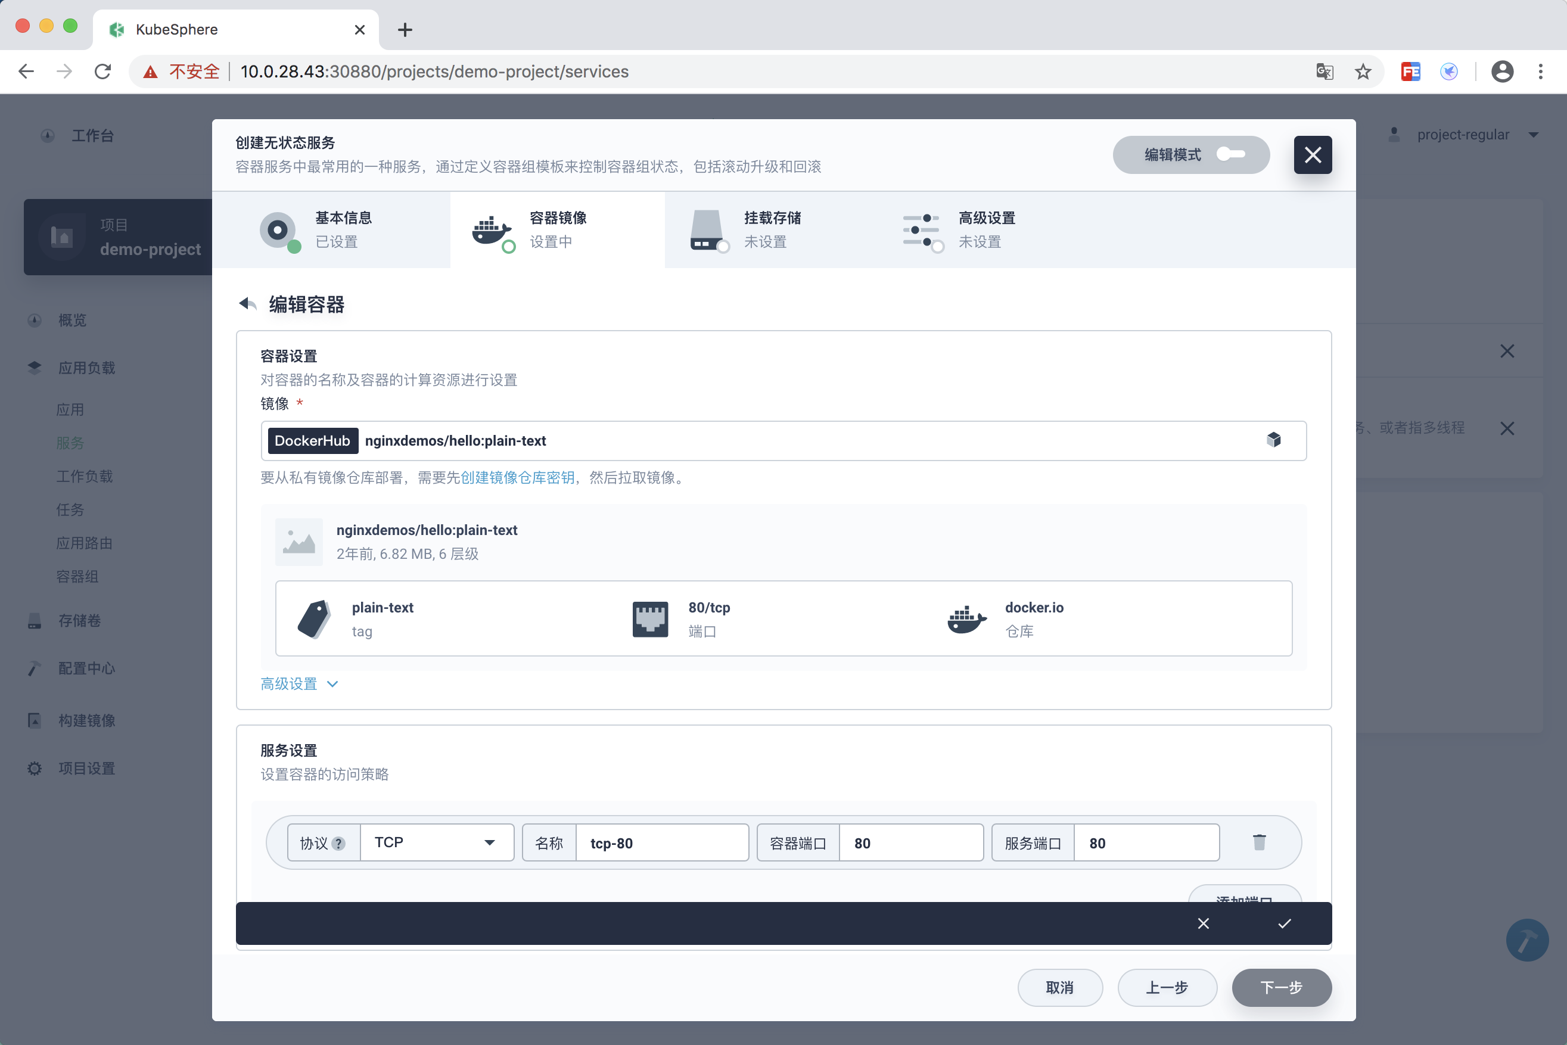Image resolution: width=1567 pixels, height=1045 pixels.
Task: Toggle the 编辑模式 edit mode switch
Action: pyautogui.click(x=1230, y=155)
